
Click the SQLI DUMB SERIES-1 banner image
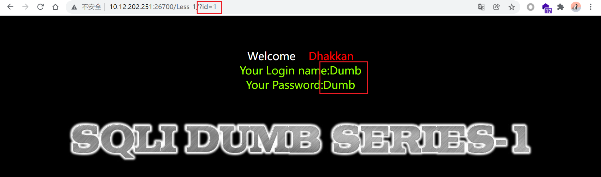[x=300, y=139]
